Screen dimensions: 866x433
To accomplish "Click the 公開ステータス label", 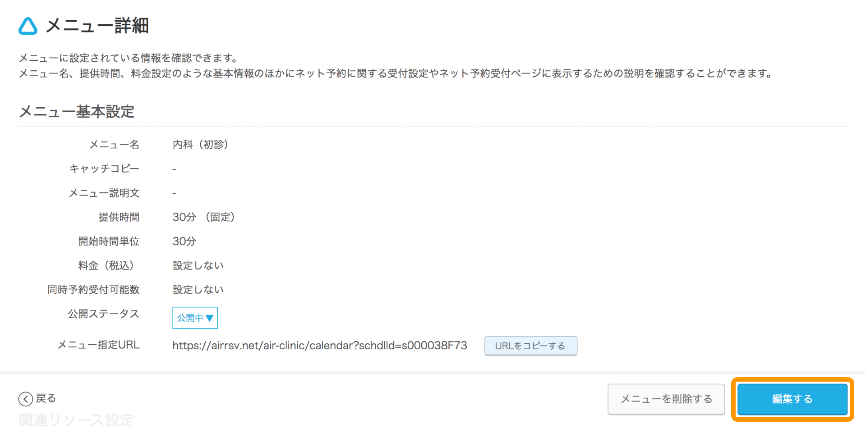I will 104,314.
